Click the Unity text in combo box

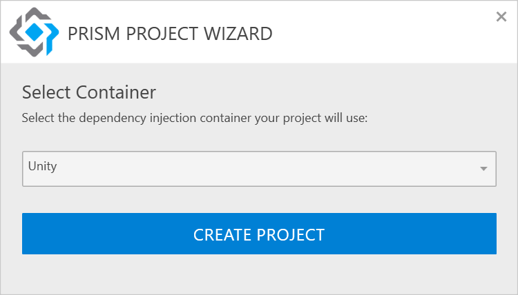pyautogui.click(x=42, y=166)
